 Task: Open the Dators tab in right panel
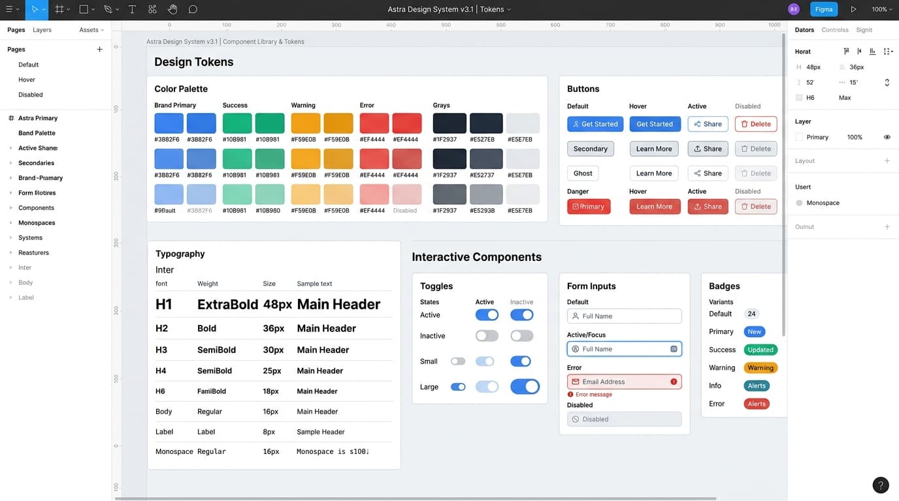point(804,30)
